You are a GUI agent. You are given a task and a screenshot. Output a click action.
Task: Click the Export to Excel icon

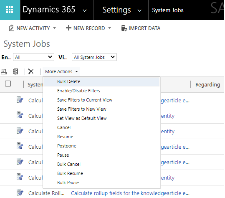(x=15, y=71)
